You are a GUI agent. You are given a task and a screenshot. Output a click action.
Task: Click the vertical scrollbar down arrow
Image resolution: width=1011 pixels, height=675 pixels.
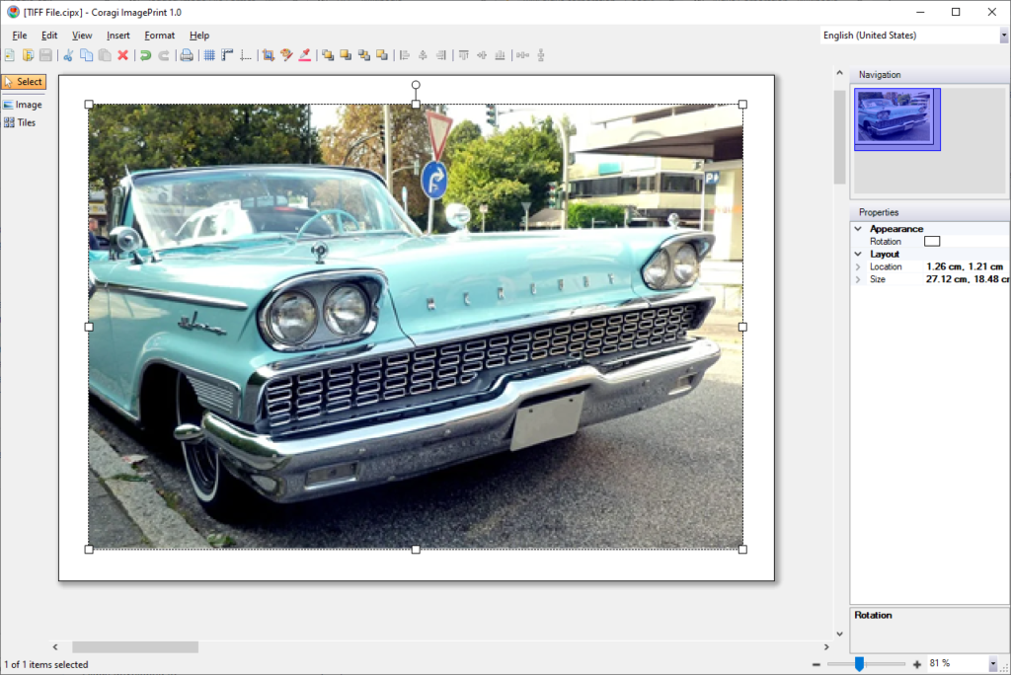[x=839, y=634]
